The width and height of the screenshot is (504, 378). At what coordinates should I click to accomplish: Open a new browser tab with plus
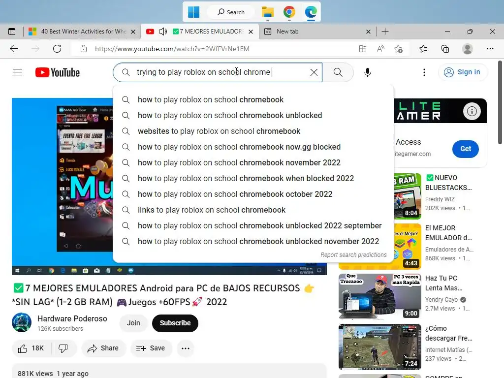[385, 31]
